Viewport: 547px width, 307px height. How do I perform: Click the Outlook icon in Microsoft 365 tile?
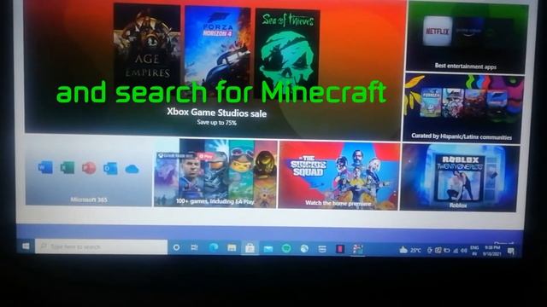110,169
